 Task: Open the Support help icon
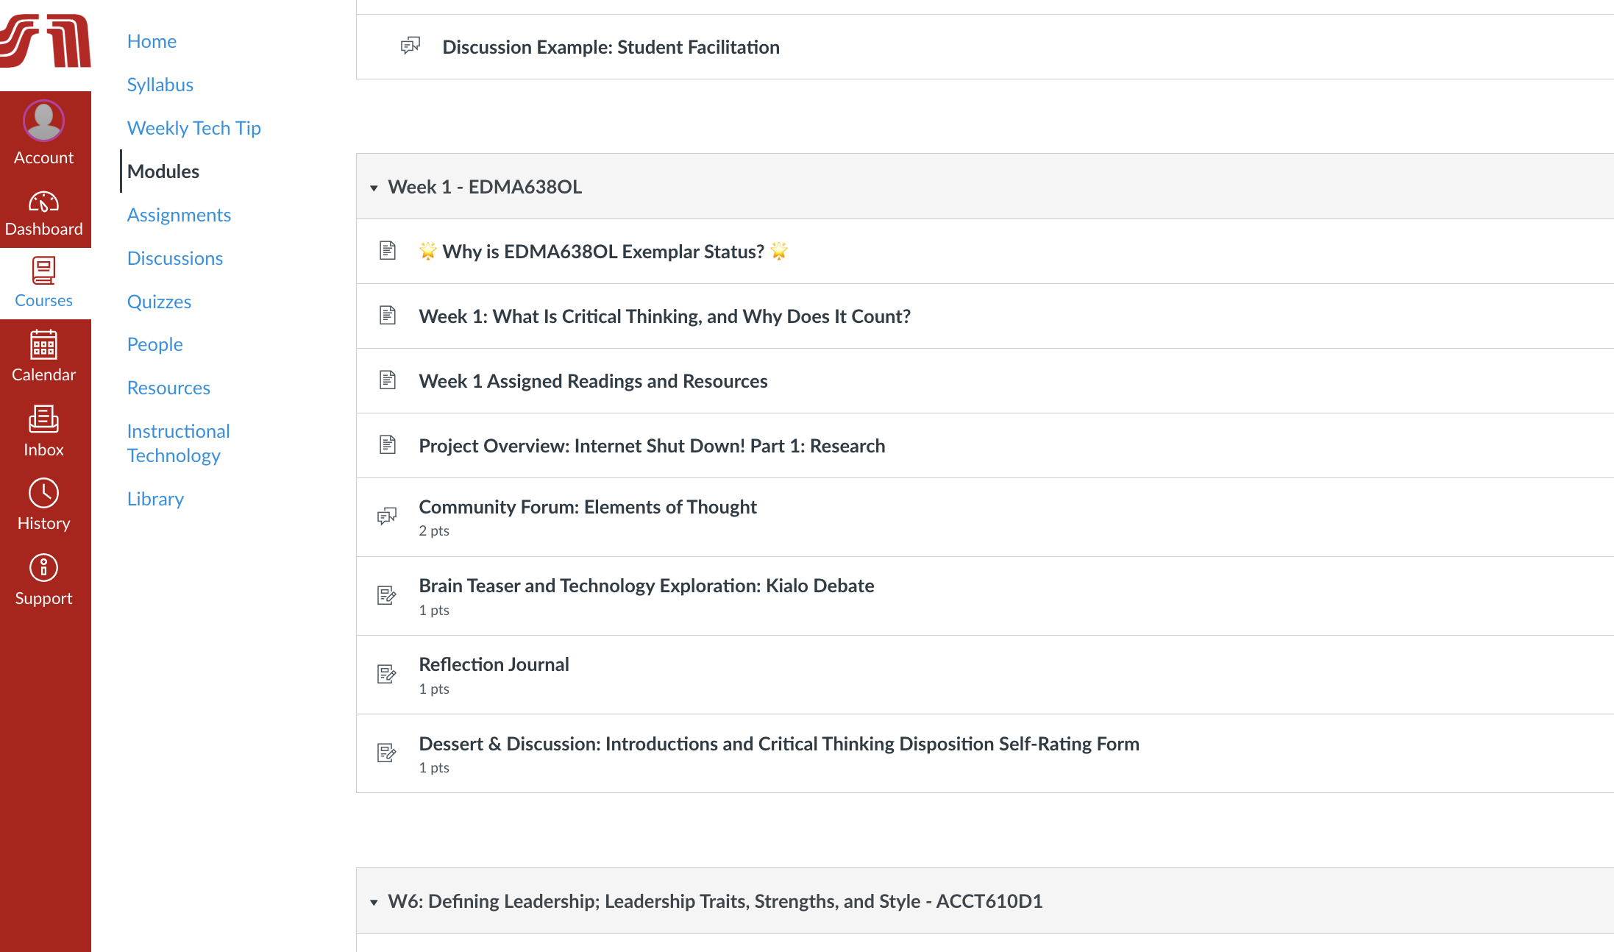click(43, 568)
